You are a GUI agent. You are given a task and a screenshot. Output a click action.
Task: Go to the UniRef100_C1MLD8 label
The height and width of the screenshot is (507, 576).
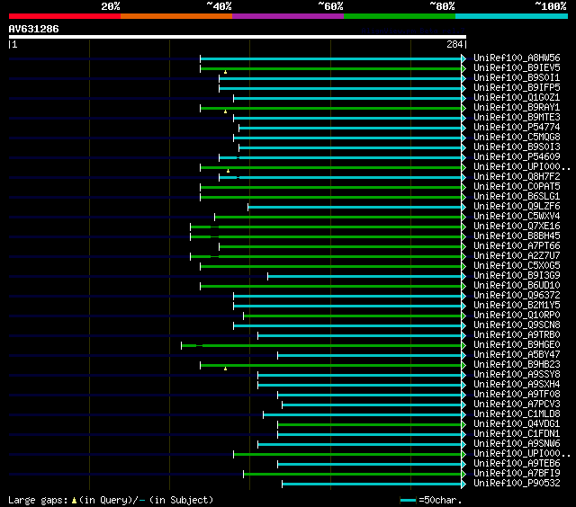point(517,414)
